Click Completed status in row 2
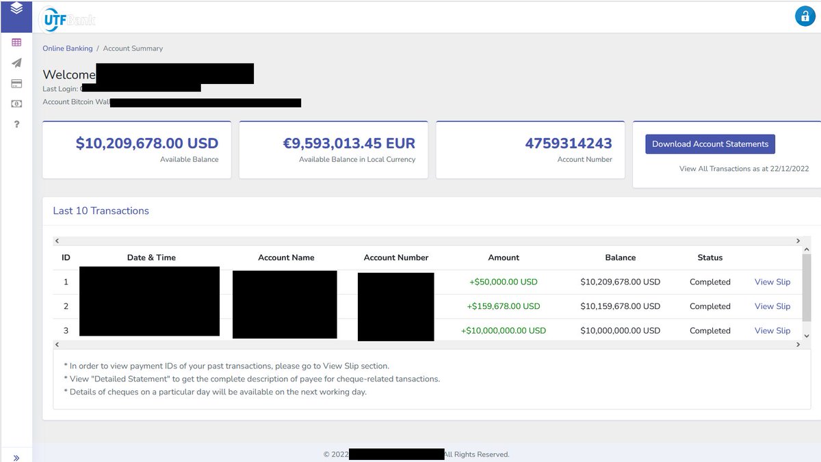The height and width of the screenshot is (462, 821). coord(710,306)
